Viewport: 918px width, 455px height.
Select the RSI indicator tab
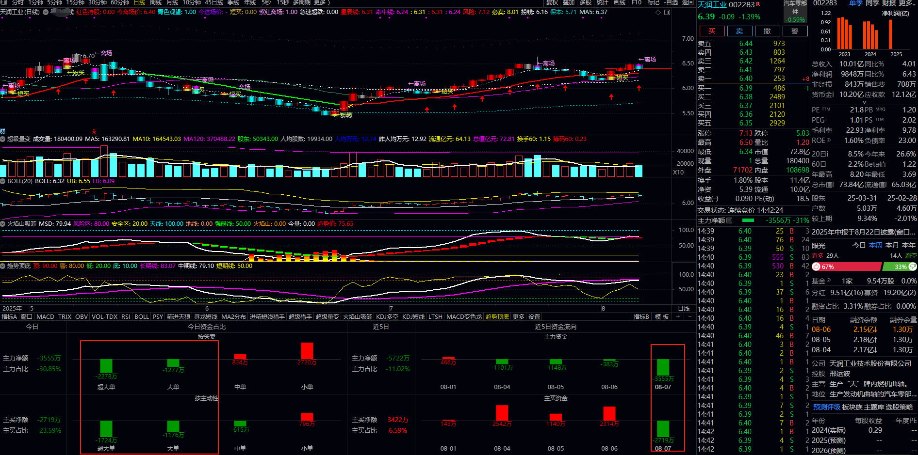point(126,316)
